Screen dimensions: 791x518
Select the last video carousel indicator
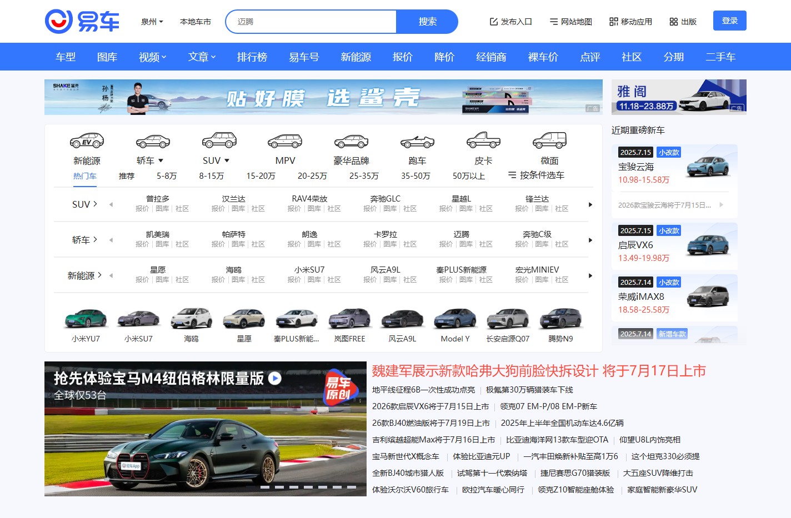[352, 487]
